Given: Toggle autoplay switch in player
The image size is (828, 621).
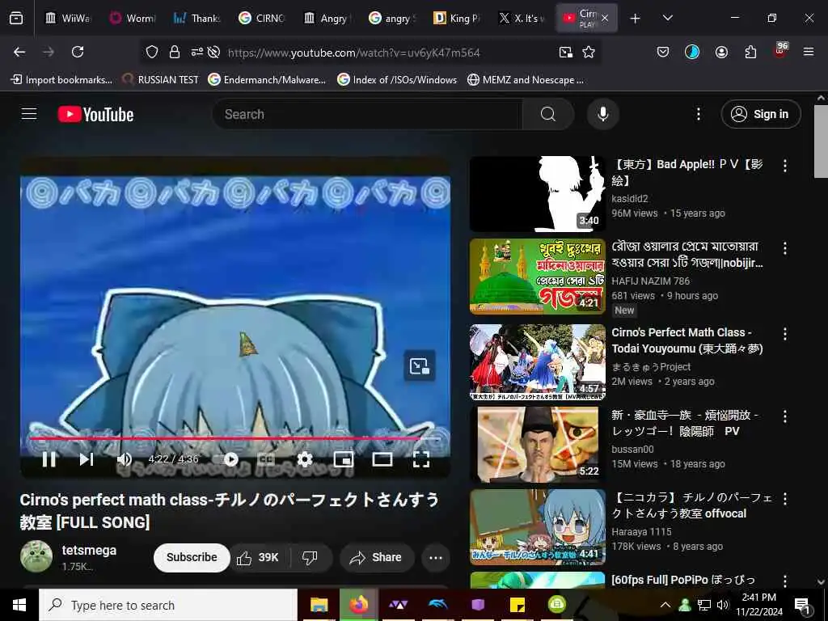Looking at the screenshot, I should click(227, 459).
